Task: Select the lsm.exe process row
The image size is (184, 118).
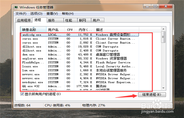Action: click(80, 70)
